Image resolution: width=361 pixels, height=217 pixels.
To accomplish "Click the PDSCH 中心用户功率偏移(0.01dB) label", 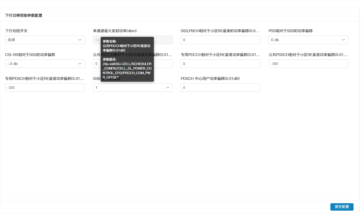I will click(x=210, y=79).
